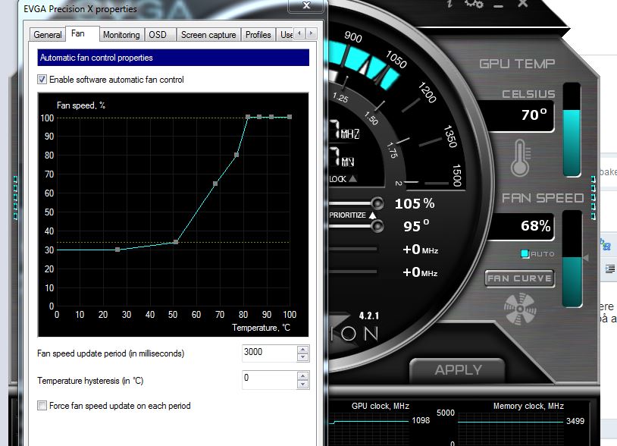Open the General tab
The image size is (617, 446).
pos(47,35)
